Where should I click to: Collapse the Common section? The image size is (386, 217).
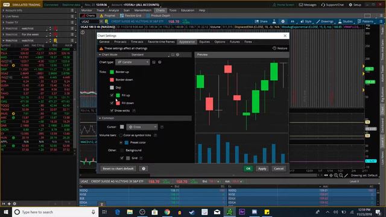pos(100,118)
